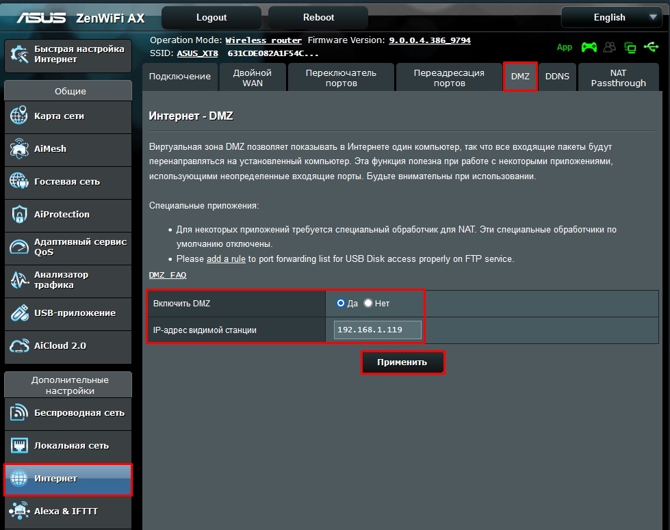Click the guest network users status icon
The width and height of the screenshot is (670, 530).
[x=609, y=47]
